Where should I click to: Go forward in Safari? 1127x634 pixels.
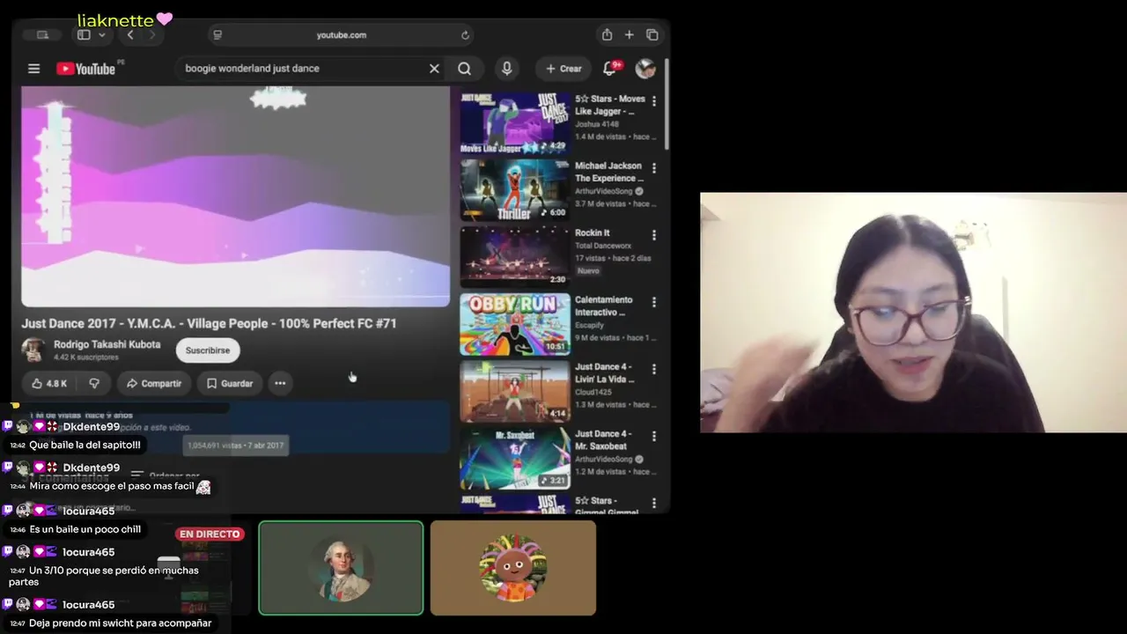tap(152, 35)
